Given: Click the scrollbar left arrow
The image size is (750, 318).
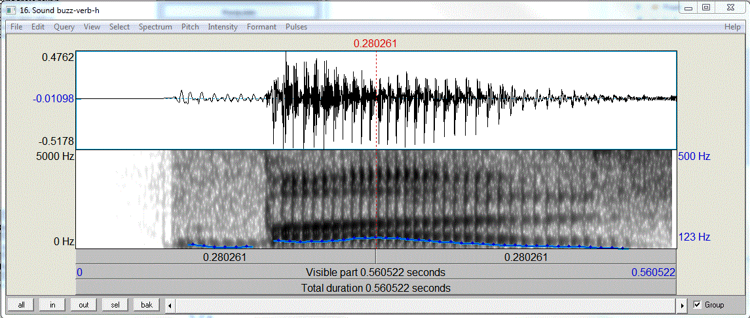Looking at the screenshot, I should pos(170,305).
